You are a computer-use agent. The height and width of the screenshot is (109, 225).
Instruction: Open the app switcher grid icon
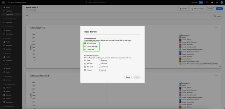point(207,2)
